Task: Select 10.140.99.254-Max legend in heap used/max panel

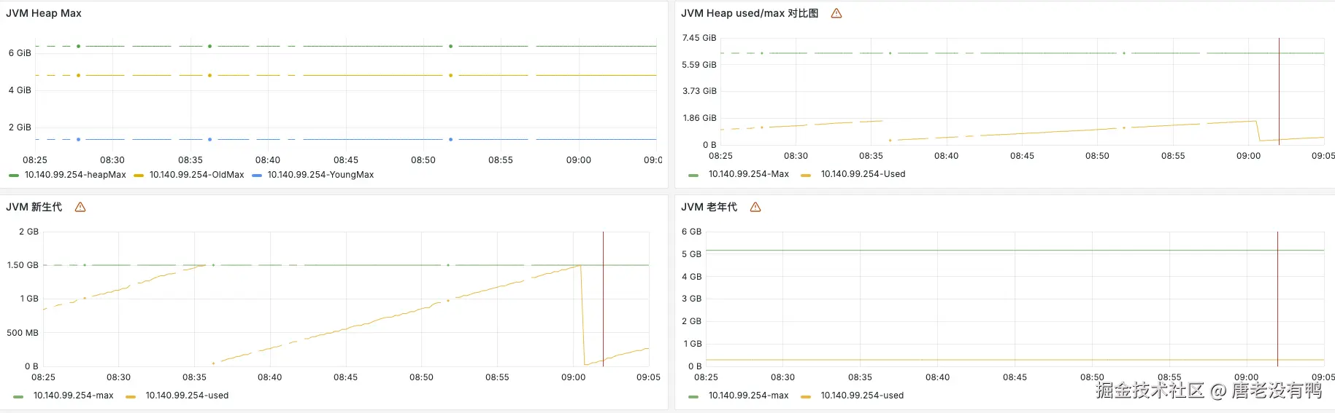Action: 748,174
